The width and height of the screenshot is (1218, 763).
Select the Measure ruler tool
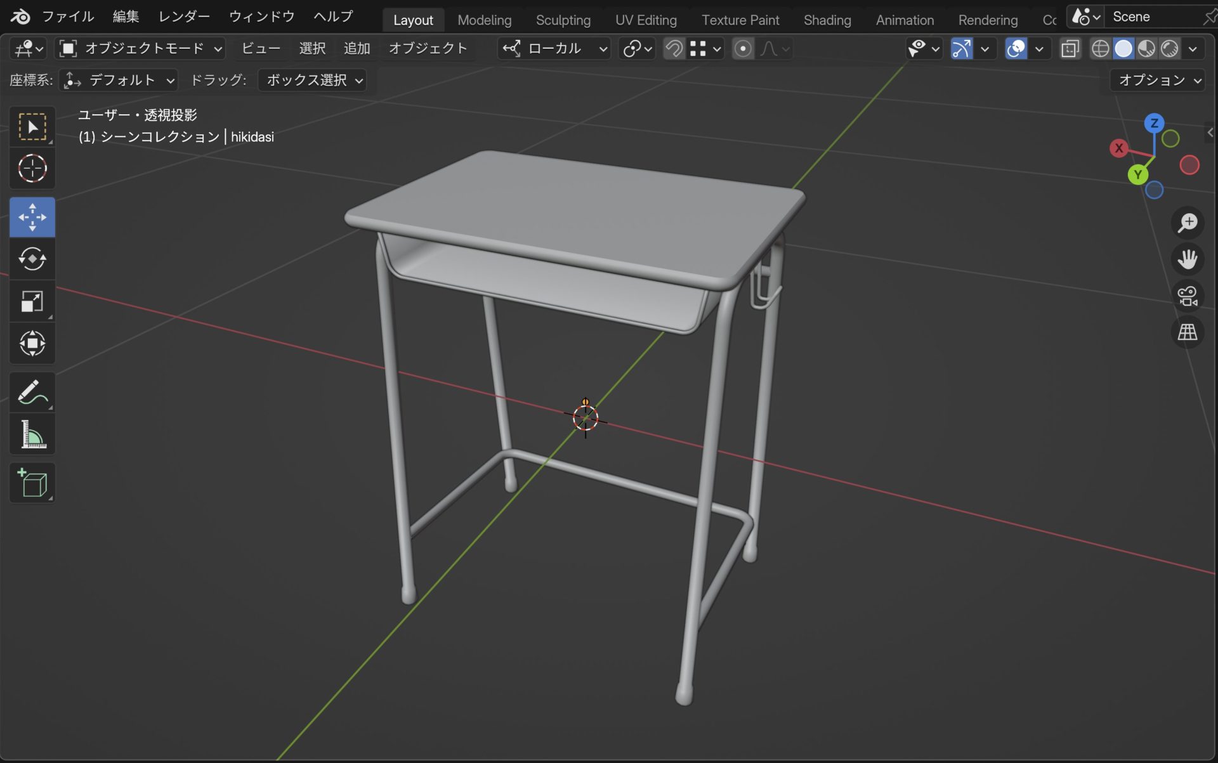pos(32,435)
